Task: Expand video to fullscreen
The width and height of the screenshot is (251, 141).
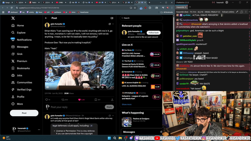Action: tap(111, 87)
